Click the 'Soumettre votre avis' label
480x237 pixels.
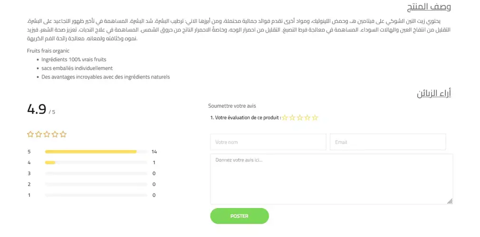(x=232, y=106)
